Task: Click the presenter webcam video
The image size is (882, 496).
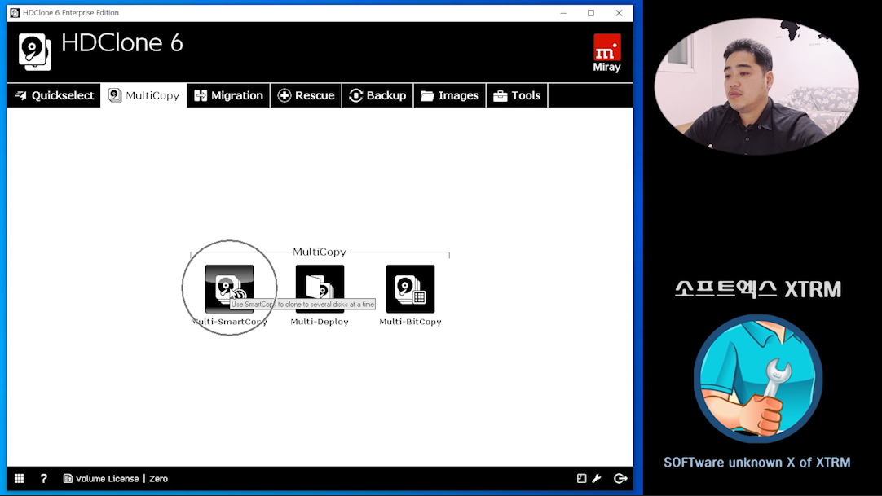Action: coord(756,86)
